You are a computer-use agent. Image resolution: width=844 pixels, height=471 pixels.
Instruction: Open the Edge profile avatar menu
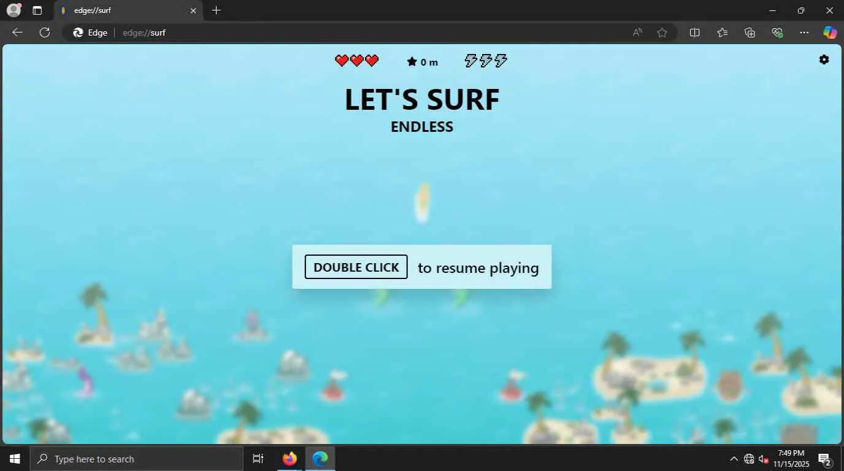click(x=13, y=10)
